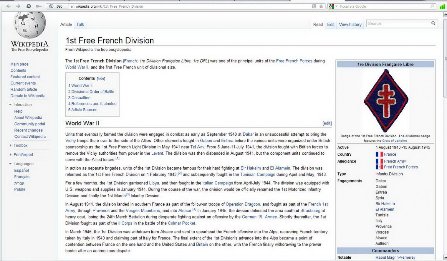Open the Cross of Lorraine caption link
Screen dimensions: 447x261
(394, 141)
